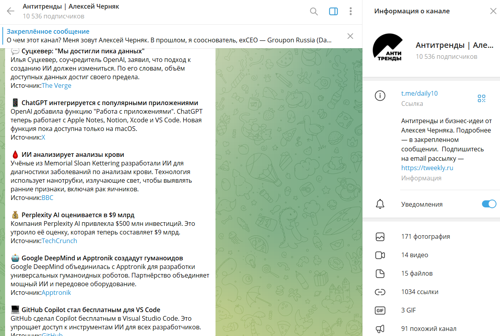Screen dimensions: 500x336
Task: Click the money bag emoji by Perplexity
Action: [x=15, y=215]
